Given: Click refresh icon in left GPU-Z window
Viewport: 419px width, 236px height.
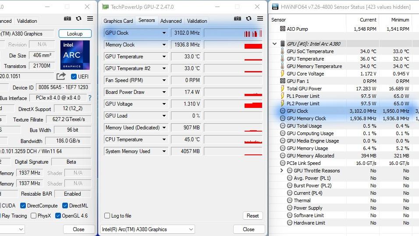Looking at the screenshot, I should [x=78, y=18].
